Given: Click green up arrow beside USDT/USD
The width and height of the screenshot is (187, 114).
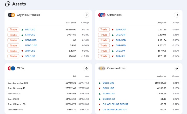Looking at the screenshot, I should (x=22, y=40).
